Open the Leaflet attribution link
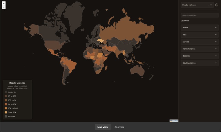 pyautogui.click(x=175, y=121)
